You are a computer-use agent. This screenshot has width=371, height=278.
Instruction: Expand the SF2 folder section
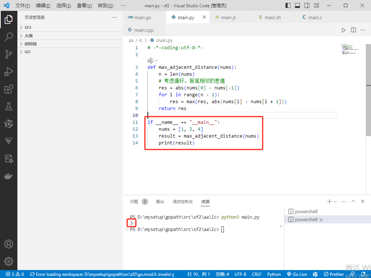70,28
